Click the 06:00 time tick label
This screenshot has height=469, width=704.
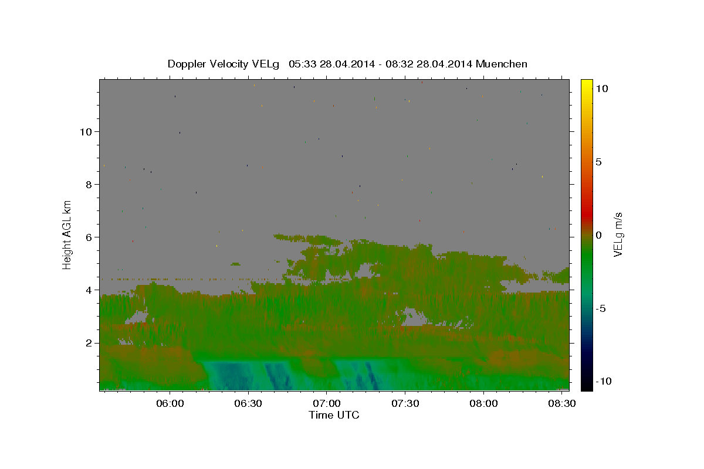pos(170,404)
